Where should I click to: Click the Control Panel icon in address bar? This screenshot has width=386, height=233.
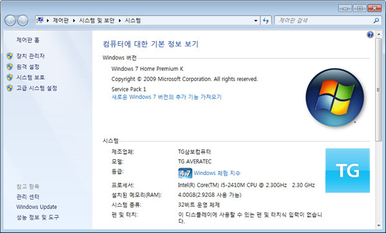(40, 20)
